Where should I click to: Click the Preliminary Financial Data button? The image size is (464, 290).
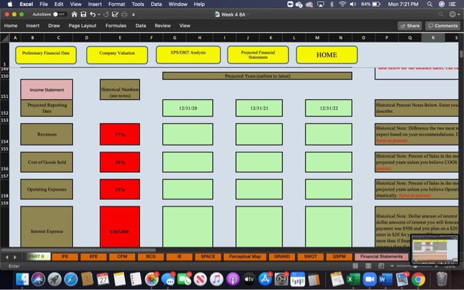[x=46, y=55]
